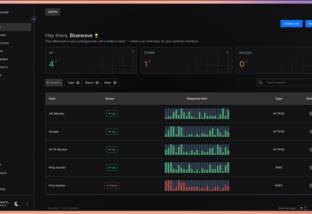This screenshot has width=312, height=214.
Task: Open the API Monitor row
Action: coord(179,113)
